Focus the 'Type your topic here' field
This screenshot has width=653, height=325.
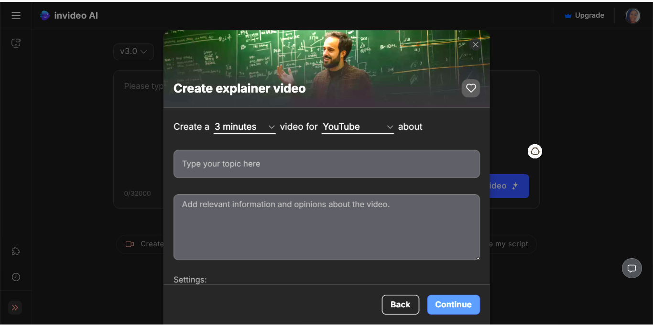(326, 164)
